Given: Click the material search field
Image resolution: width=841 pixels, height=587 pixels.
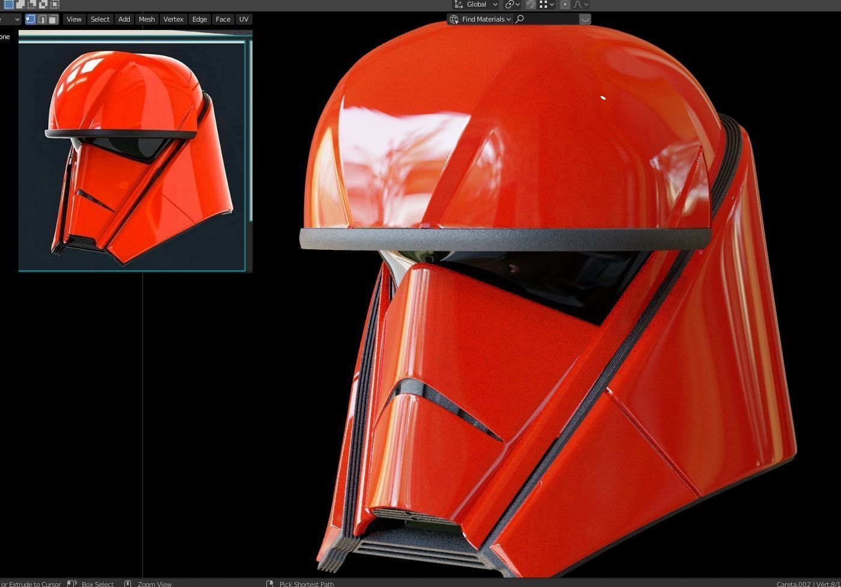Looking at the screenshot, I should (546, 19).
